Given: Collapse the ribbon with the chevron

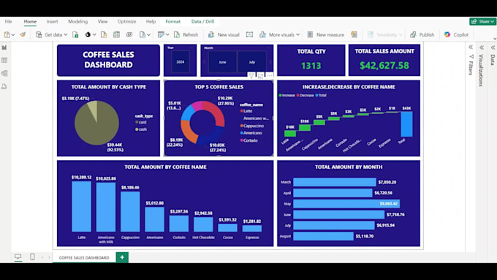Looking at the screenshot, I should pos(495,39).
